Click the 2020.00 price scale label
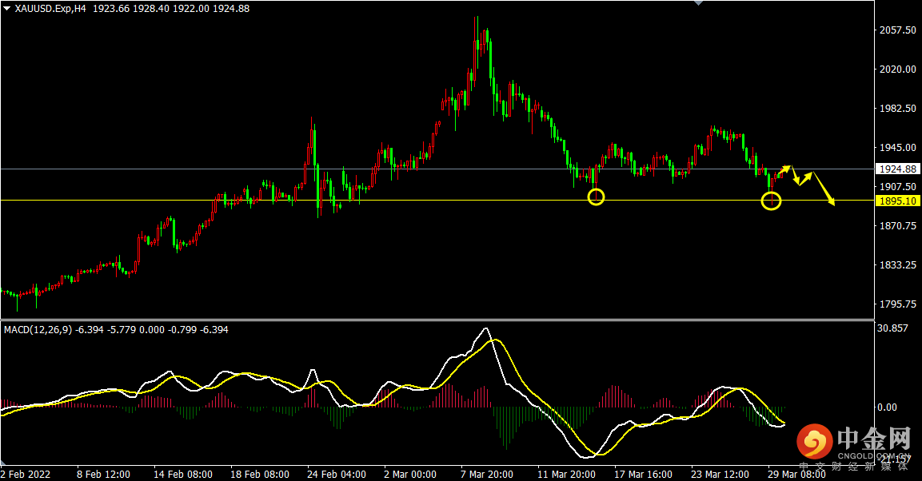This screenshot has width=922, height=481. [x=898, y=70]
